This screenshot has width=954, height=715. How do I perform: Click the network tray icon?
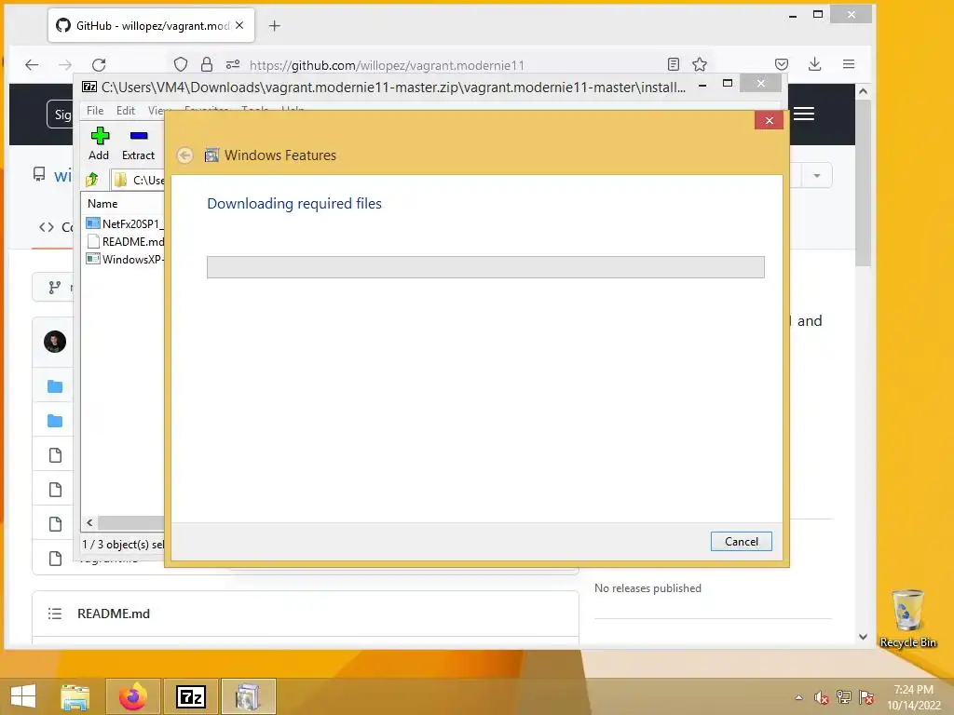844,697
